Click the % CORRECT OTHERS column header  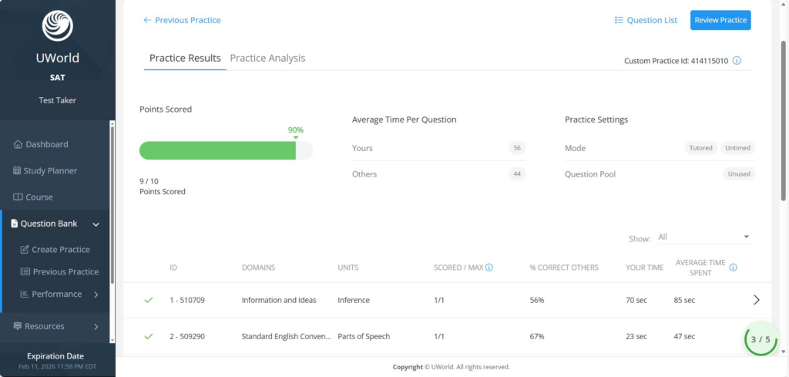[564, 268]
